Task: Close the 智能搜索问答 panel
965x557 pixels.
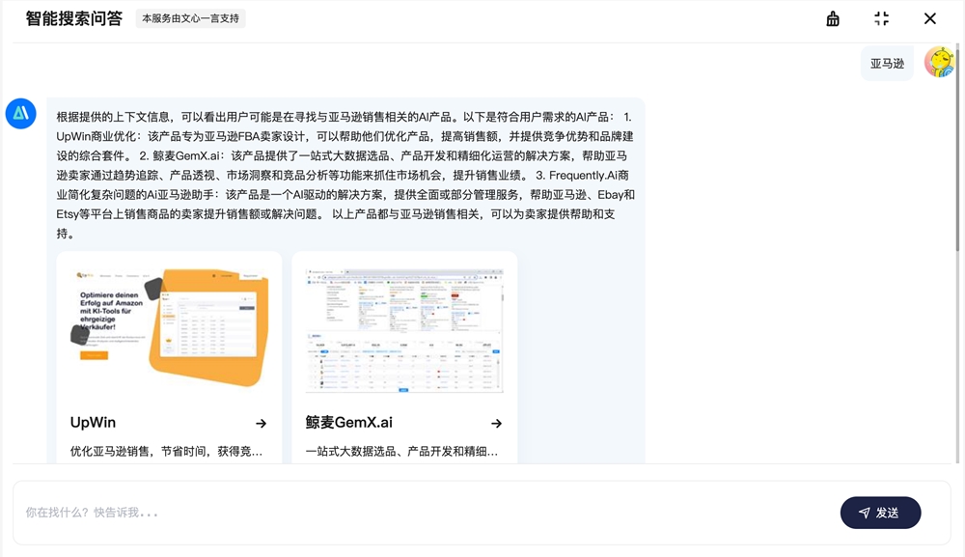Action: point(929,18)
